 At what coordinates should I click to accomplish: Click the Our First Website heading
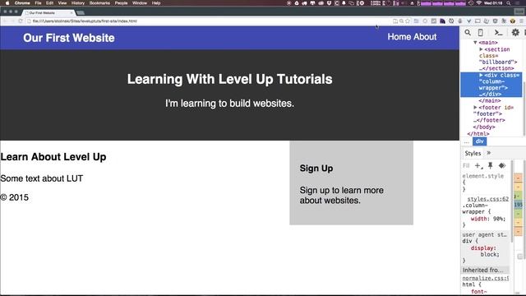[x=69, y=38]
